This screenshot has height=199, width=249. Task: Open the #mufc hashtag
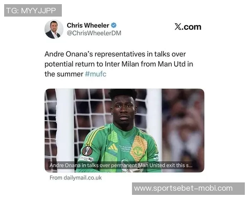(x=95, y=74)
